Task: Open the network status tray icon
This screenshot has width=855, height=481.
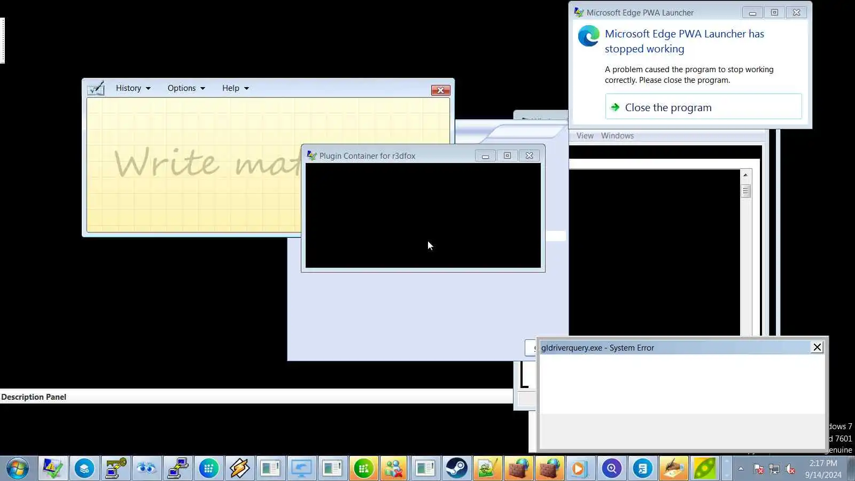Action: 774,469
